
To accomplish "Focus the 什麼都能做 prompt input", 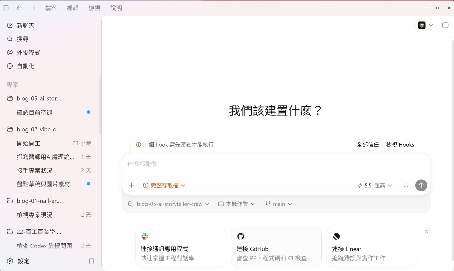I will point(276,164).
